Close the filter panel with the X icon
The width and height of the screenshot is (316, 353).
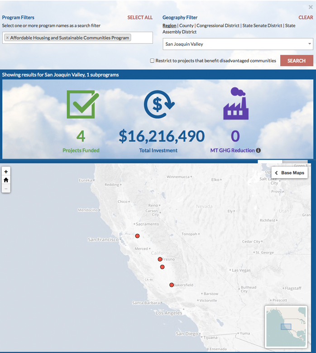click(311, 7)
